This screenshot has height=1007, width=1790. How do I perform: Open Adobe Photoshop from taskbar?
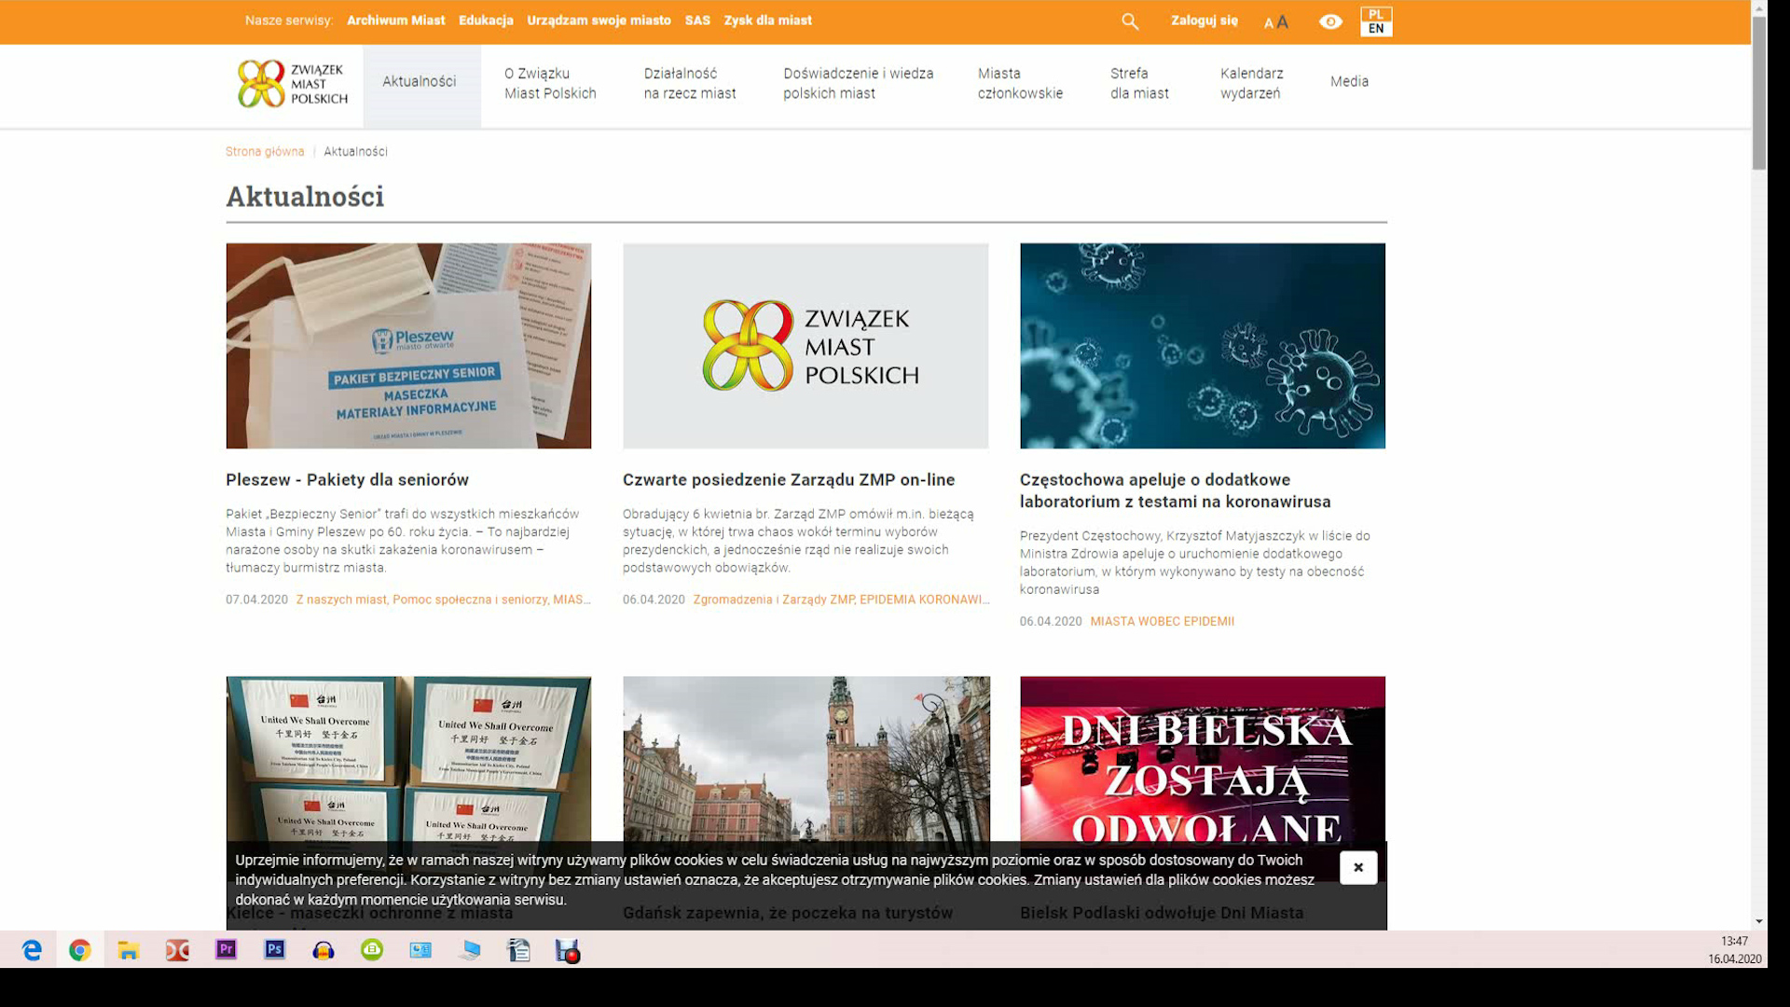[x=274, y=950]
